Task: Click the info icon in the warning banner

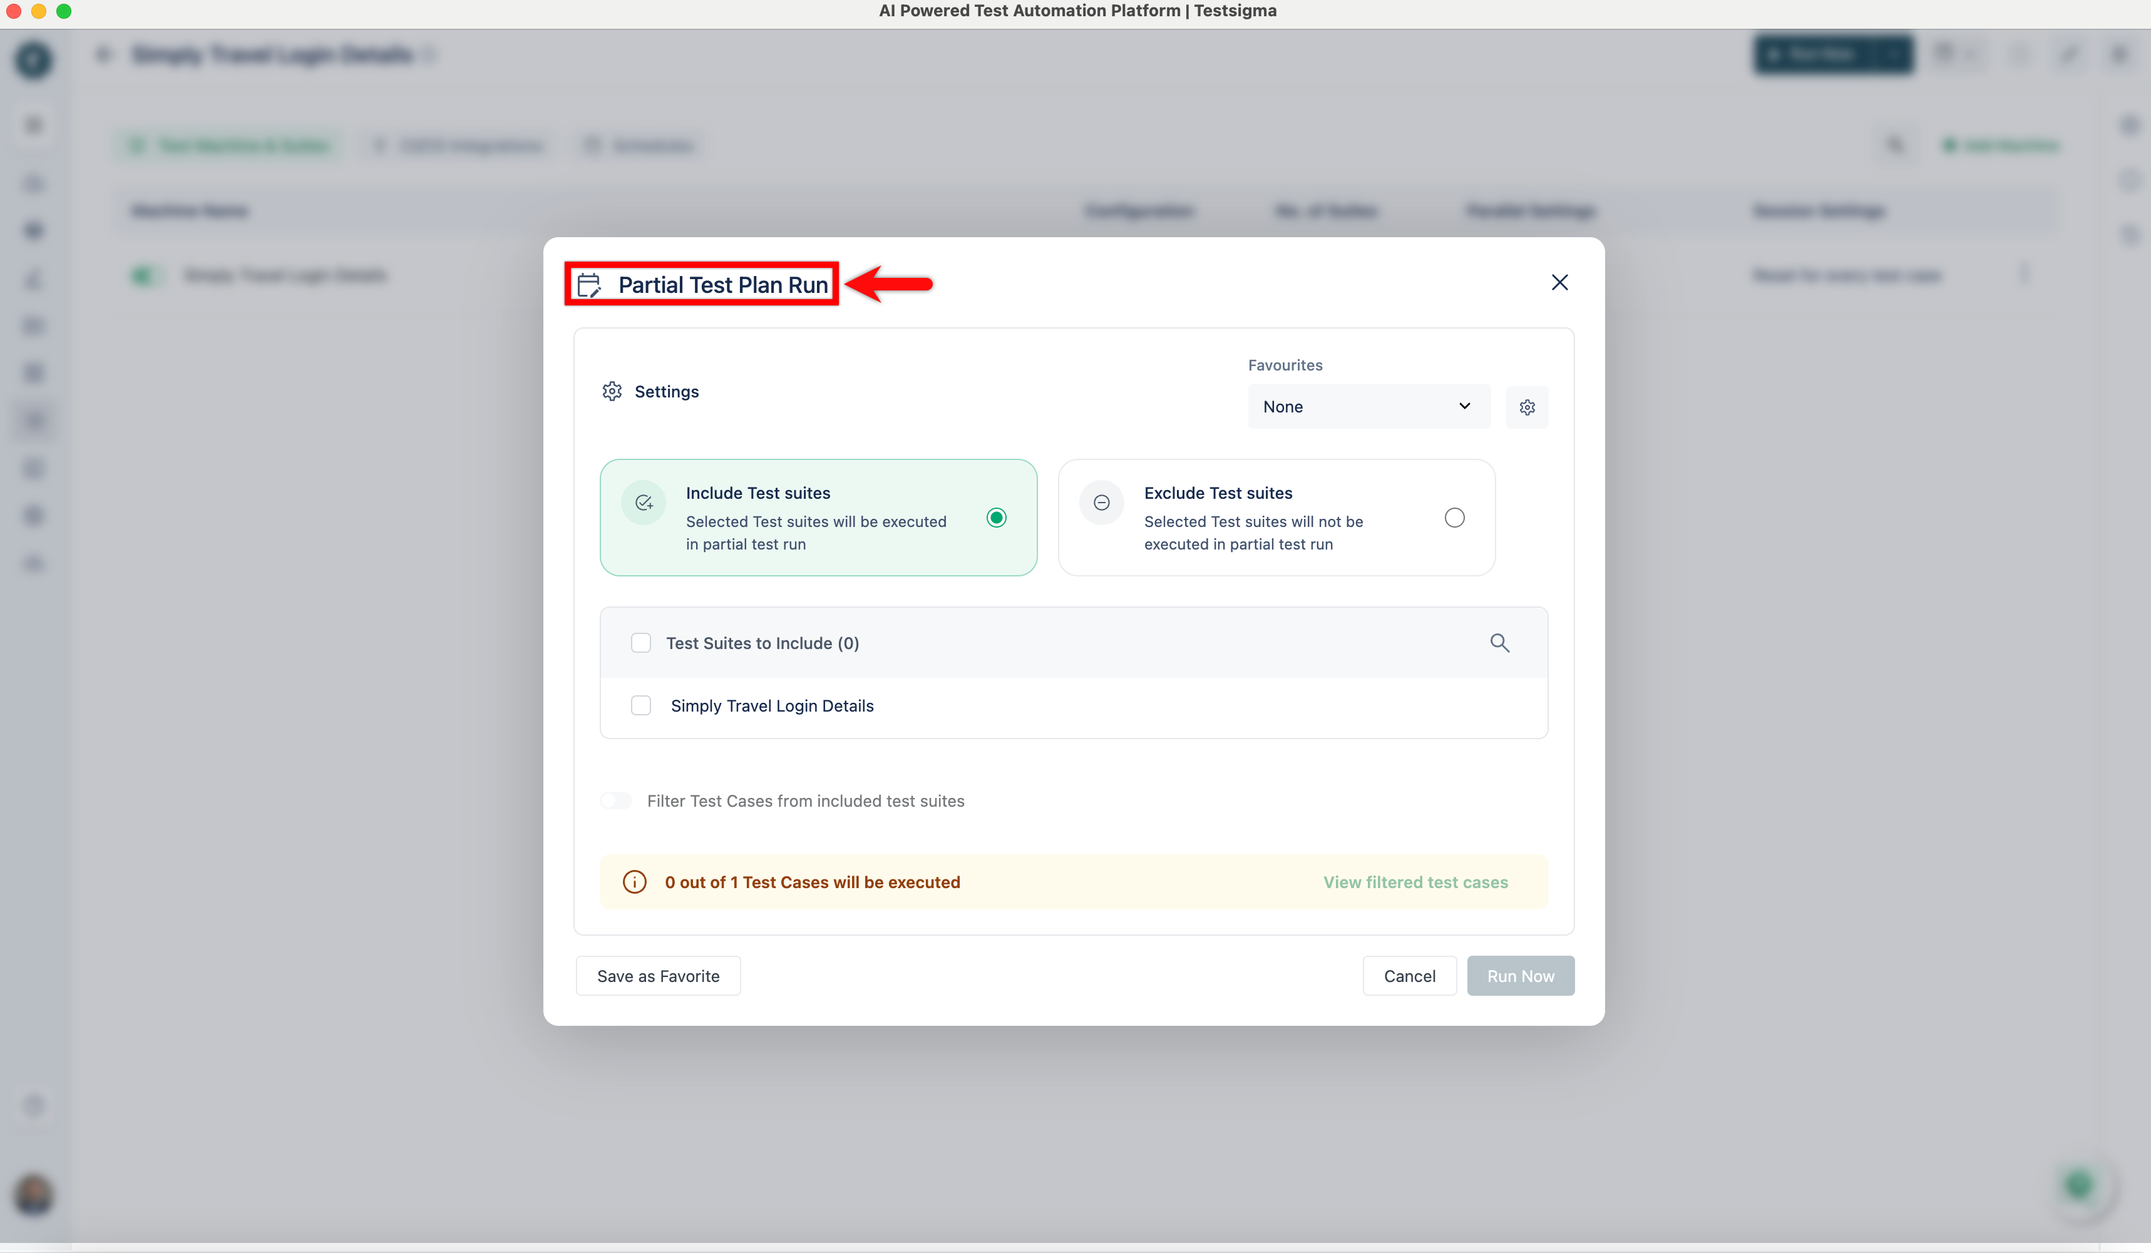Action: click(x=634, y=882)
